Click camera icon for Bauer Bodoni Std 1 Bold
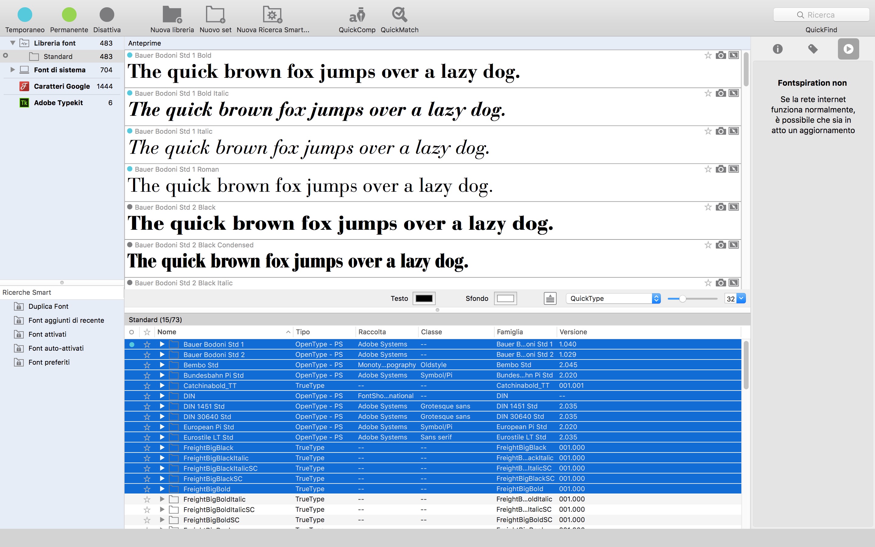This screenshot has height=547, width=875. 721,55
